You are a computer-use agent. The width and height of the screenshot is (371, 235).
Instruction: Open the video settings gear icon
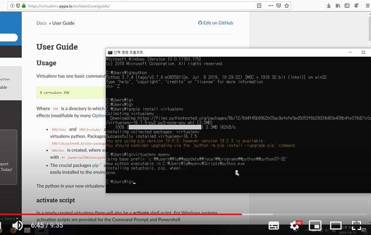tap(294, 226)
